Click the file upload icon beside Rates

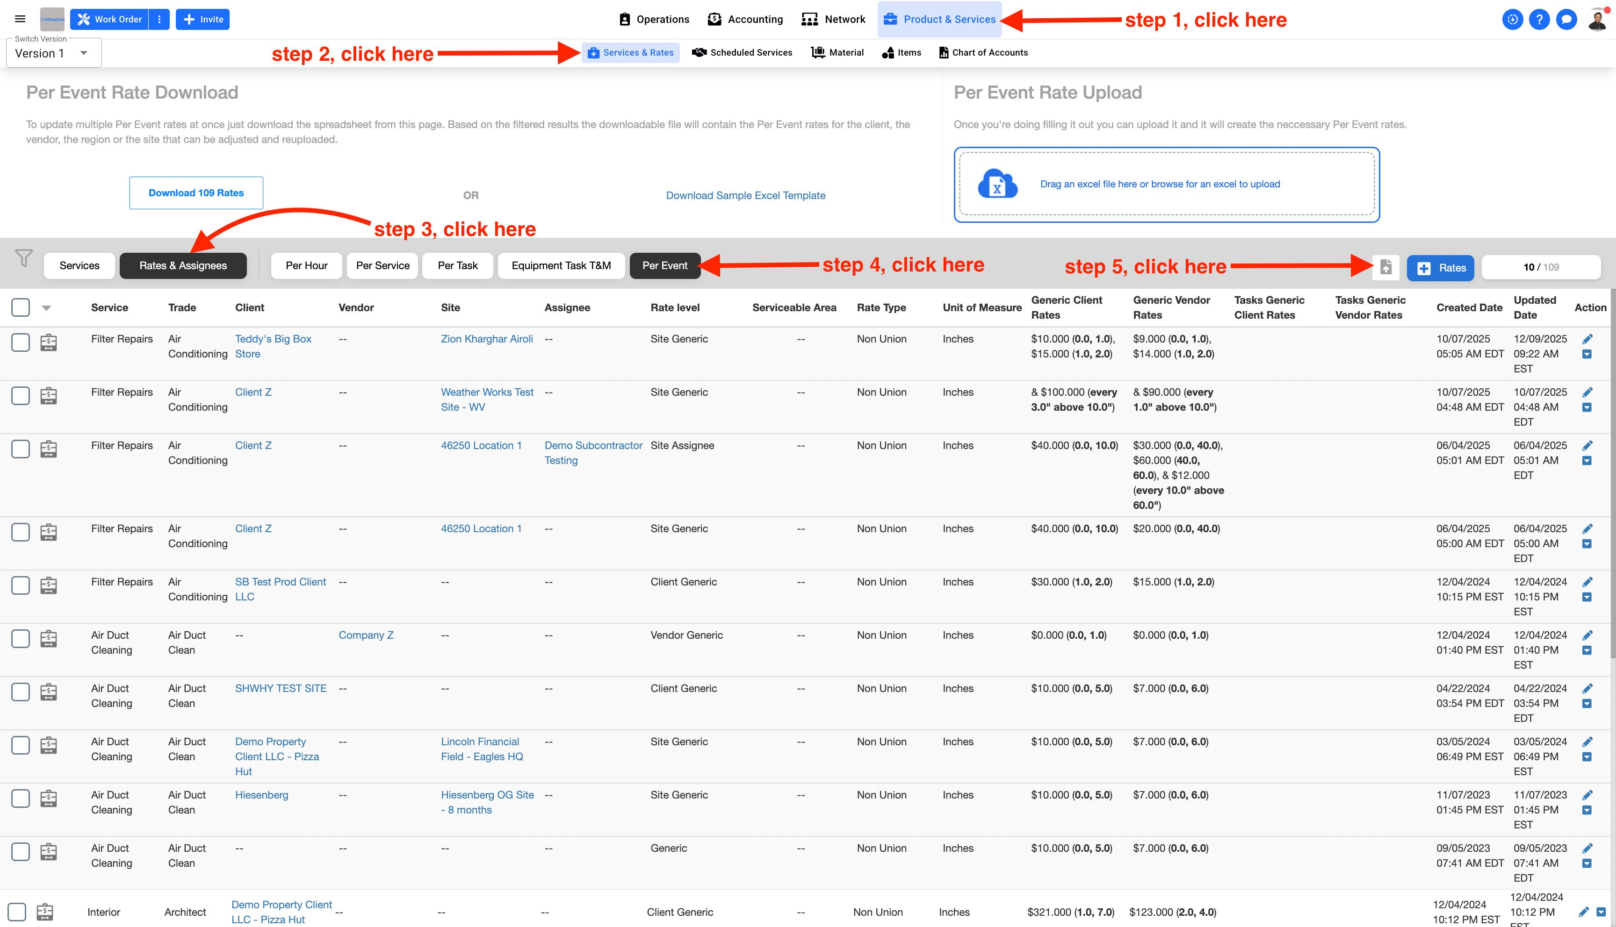tap(1385, 267)
